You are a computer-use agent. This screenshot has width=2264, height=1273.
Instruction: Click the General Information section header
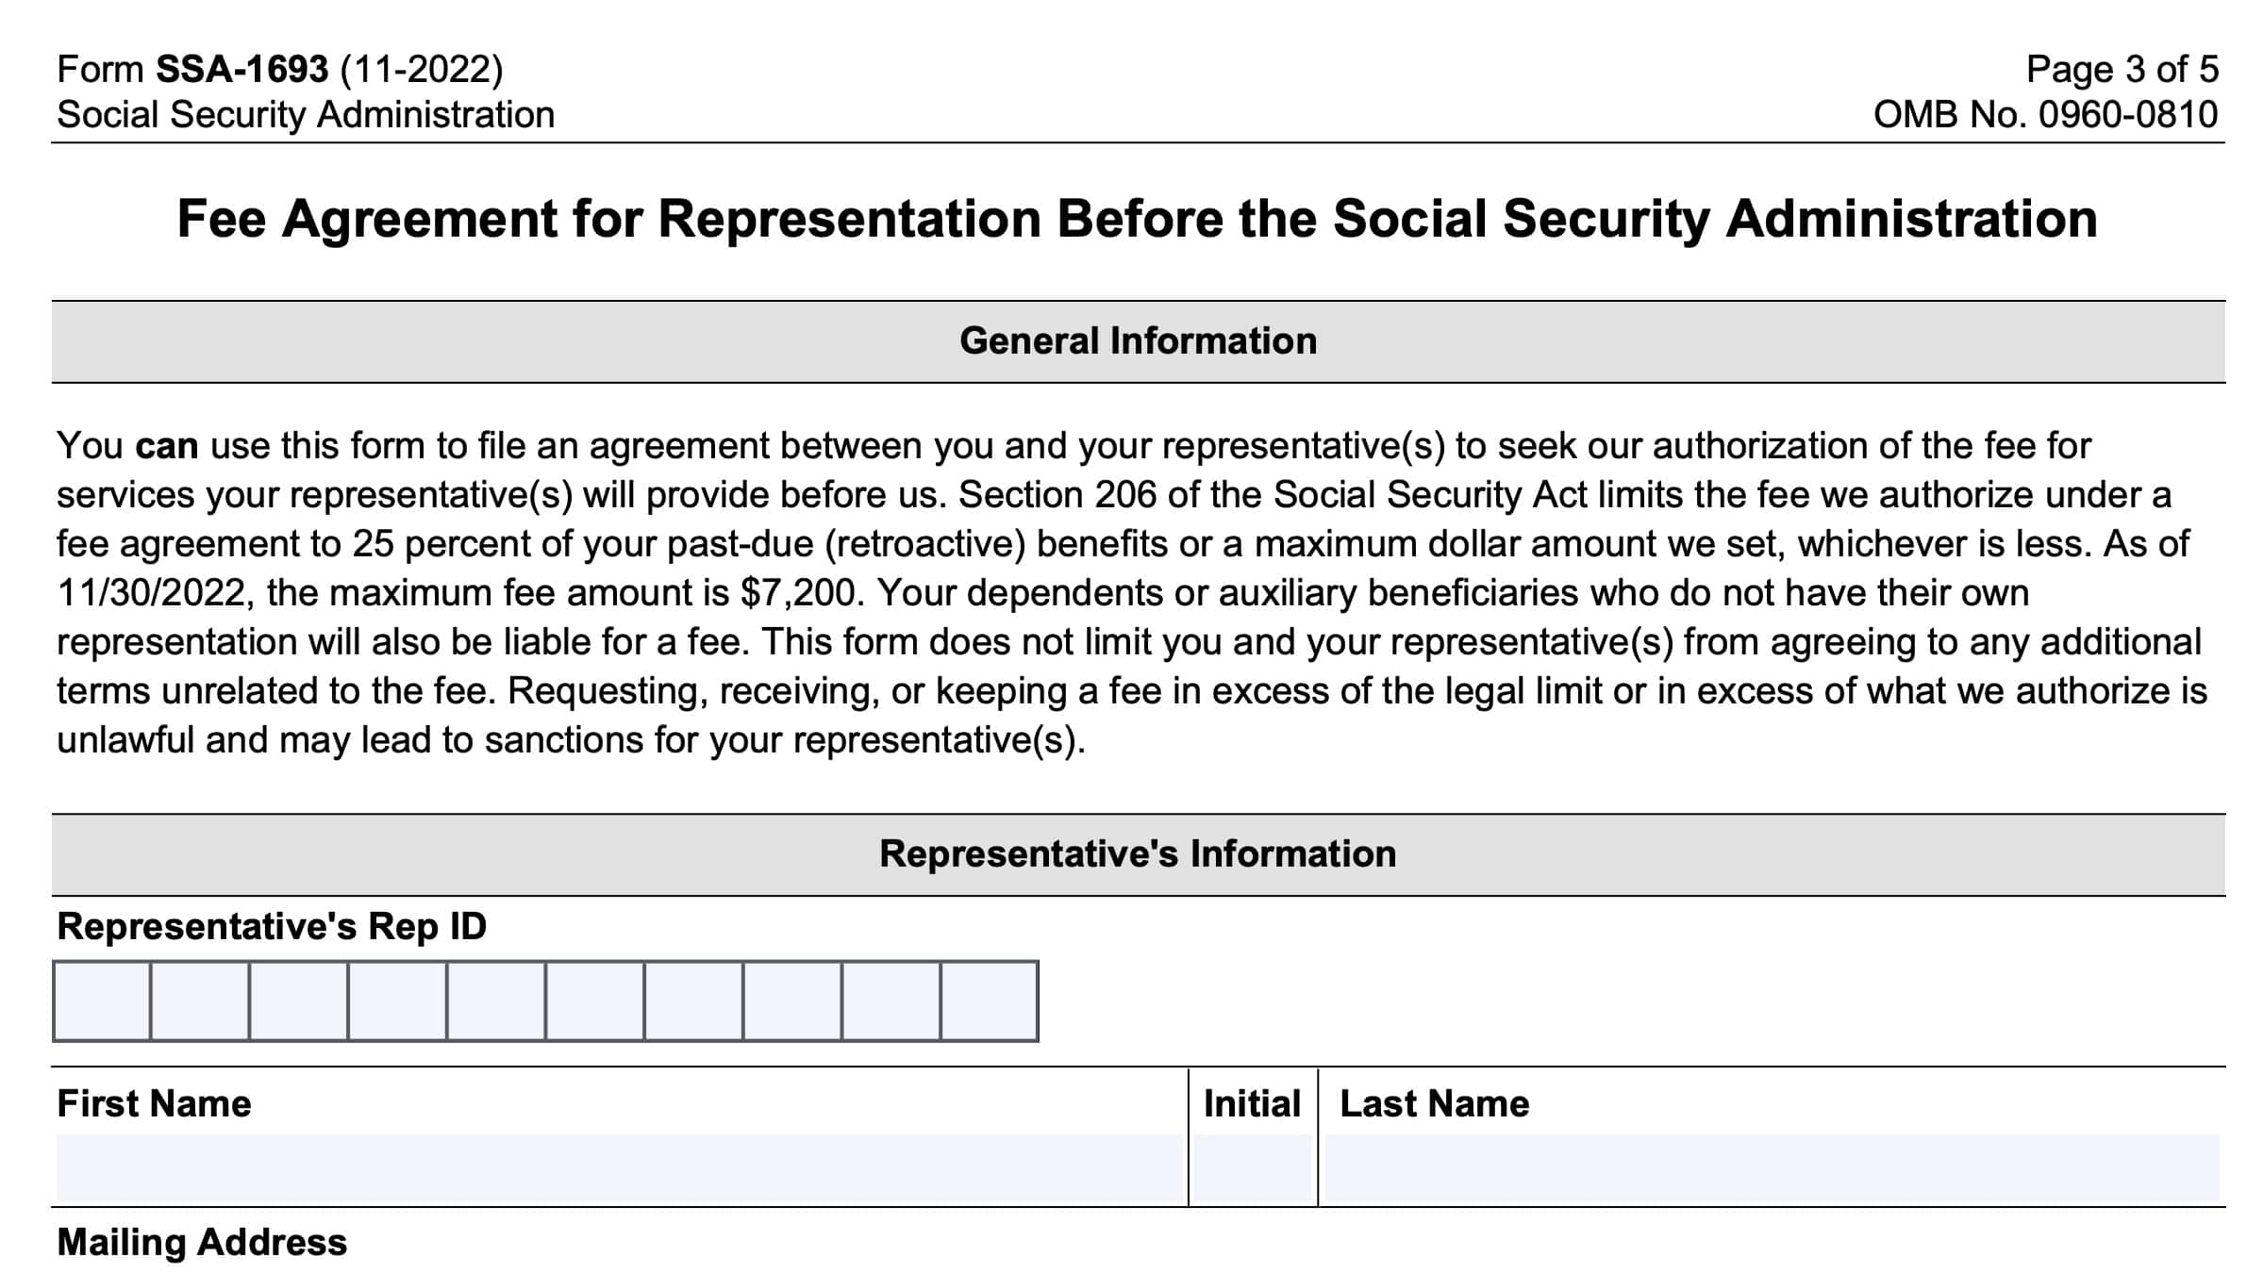(x=1138, y=341)
